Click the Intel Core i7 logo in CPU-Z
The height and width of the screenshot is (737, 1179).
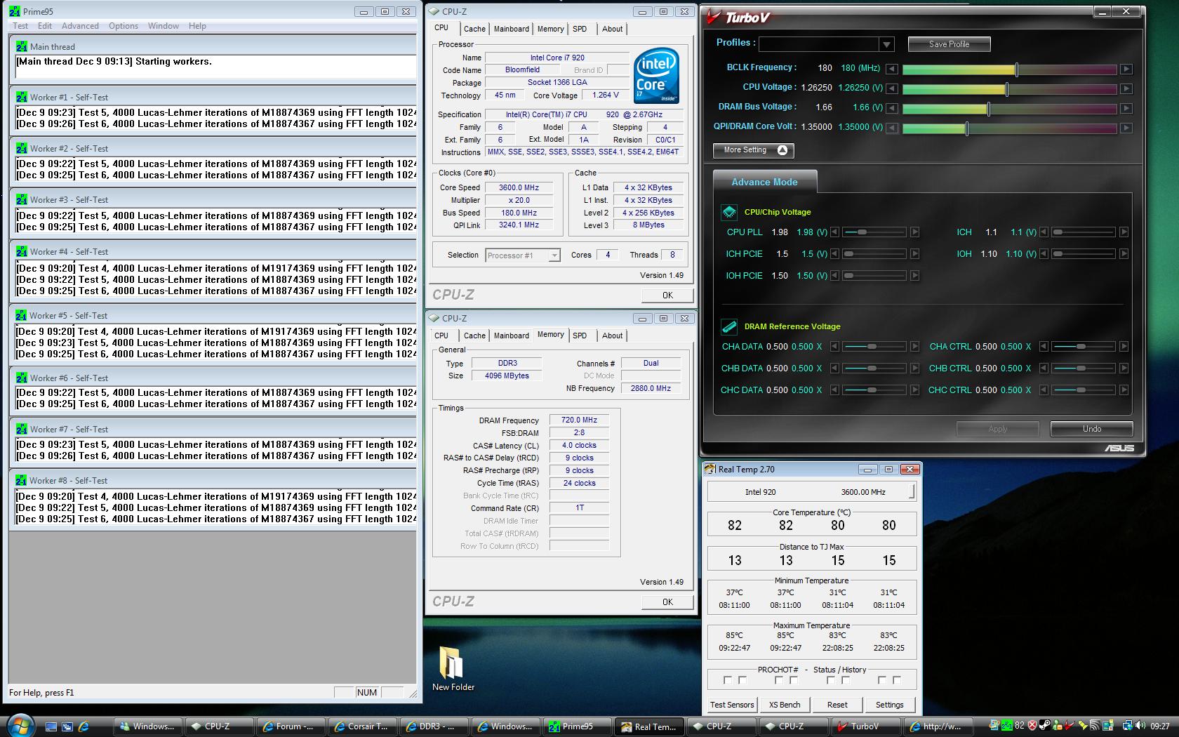coord(656,75)
